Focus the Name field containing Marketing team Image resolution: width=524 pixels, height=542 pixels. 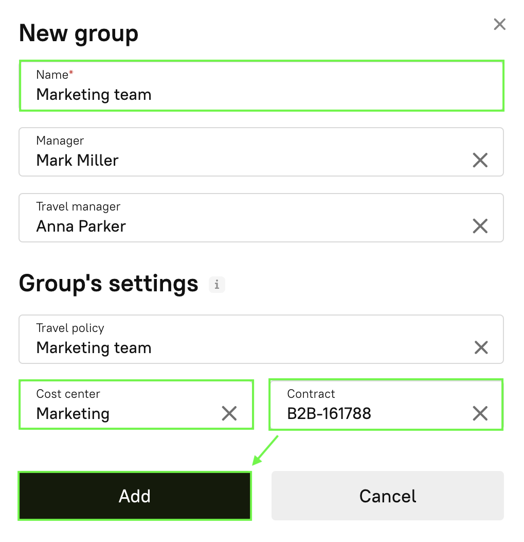click(257, 95)
